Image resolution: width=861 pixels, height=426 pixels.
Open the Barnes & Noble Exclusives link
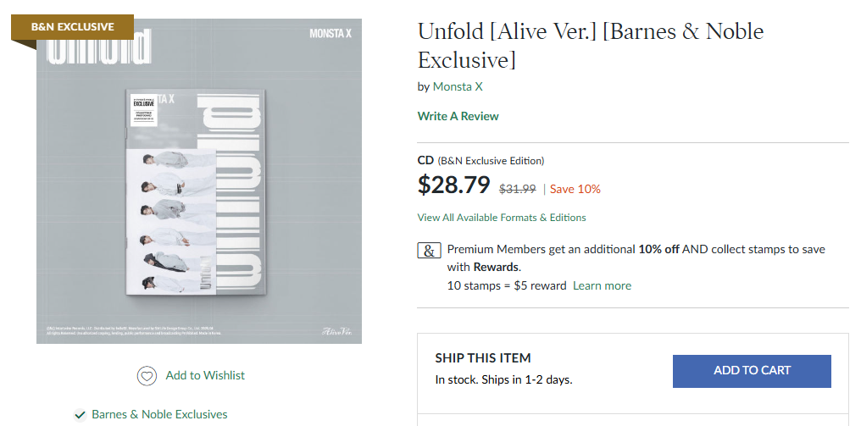[159, 415]
